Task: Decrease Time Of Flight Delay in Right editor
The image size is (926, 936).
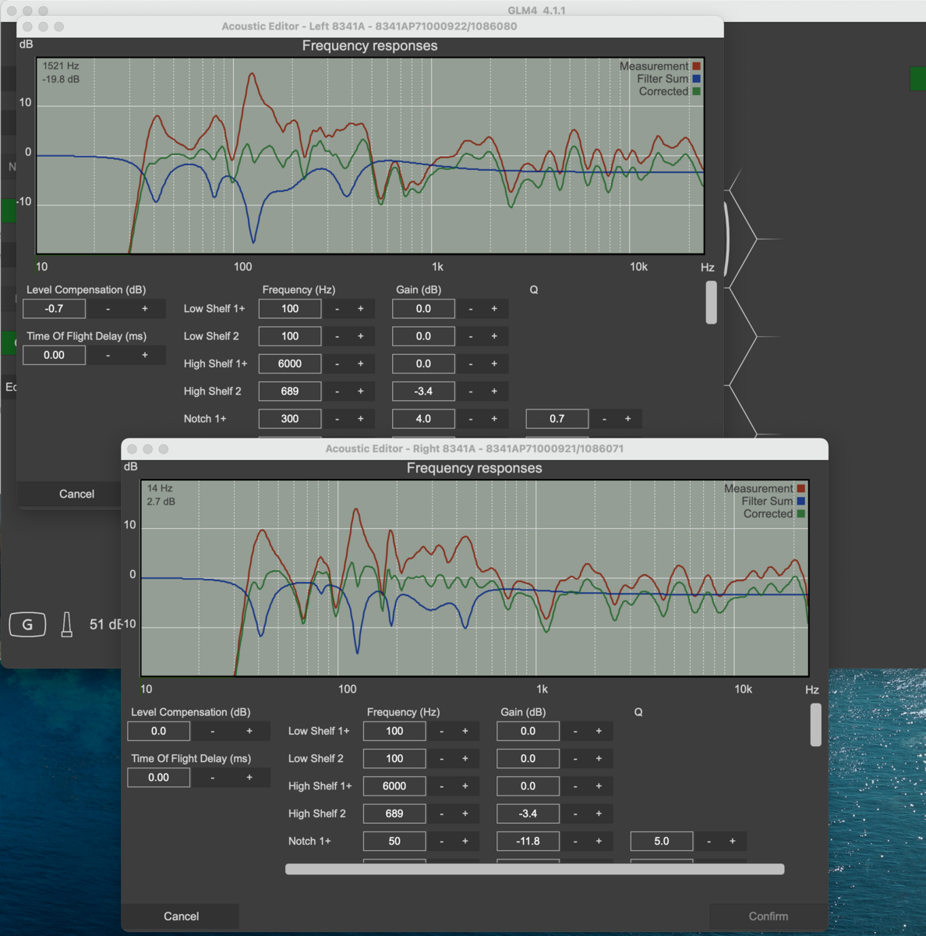Action: (212, 778)
